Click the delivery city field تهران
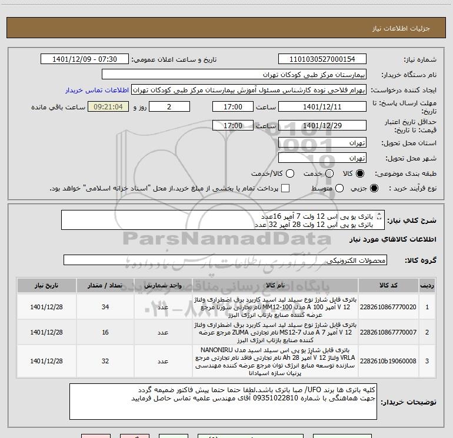This screenshot has width=453, height=438. [322, 158]
